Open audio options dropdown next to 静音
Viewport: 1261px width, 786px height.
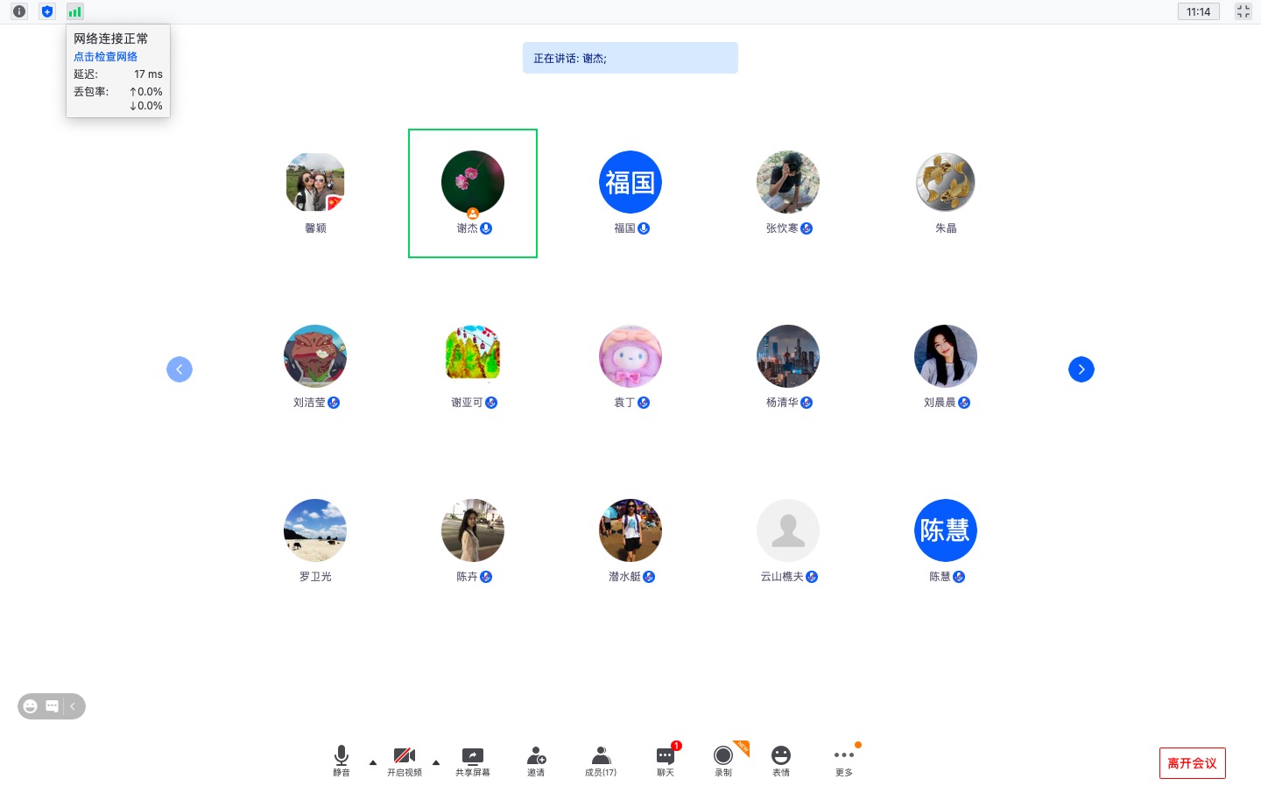click(x=373, y=762)
